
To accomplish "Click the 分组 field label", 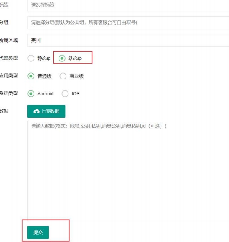I will click(4, 23).
